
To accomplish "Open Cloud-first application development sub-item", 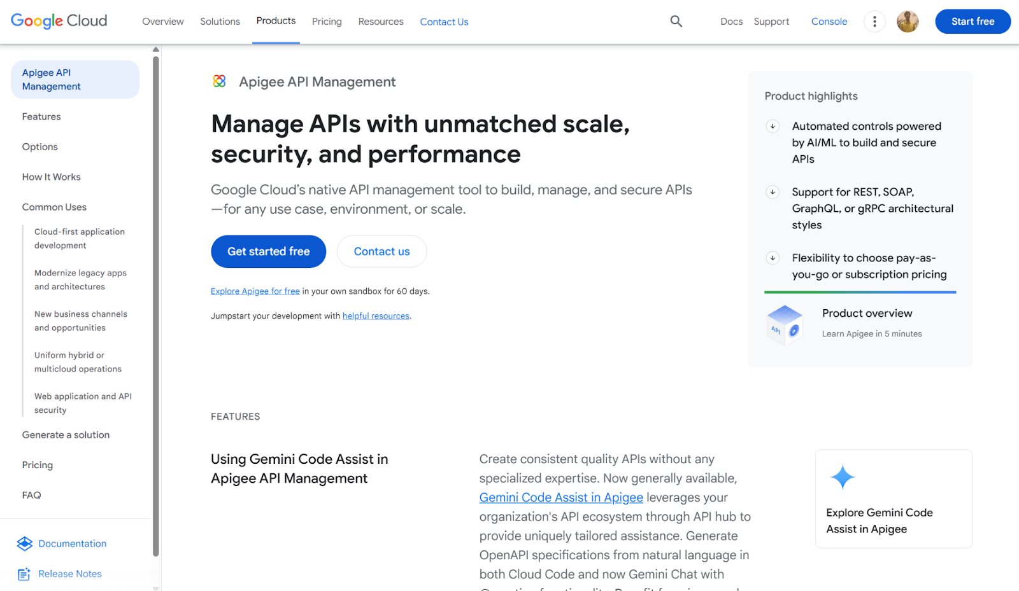I will point(80,239).
